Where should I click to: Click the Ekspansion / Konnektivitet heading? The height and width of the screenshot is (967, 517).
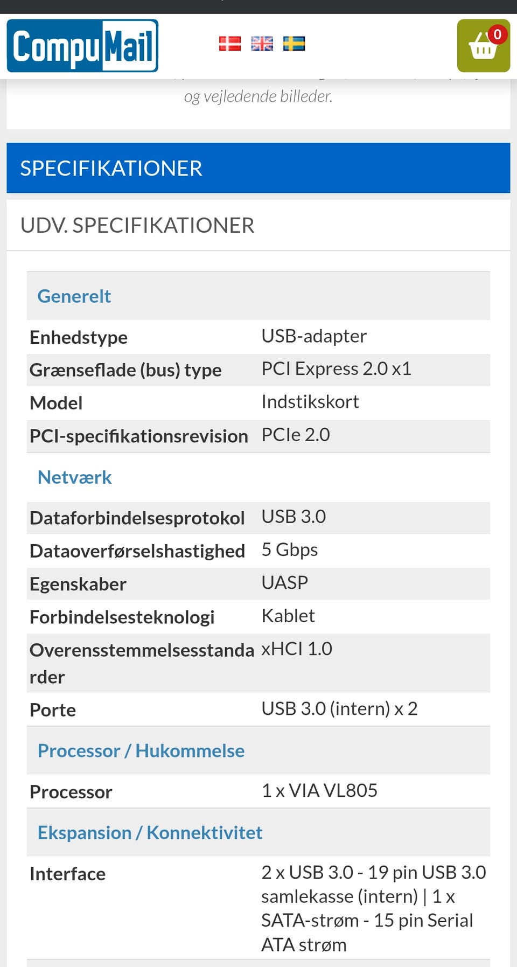click(x=150, y=833)
